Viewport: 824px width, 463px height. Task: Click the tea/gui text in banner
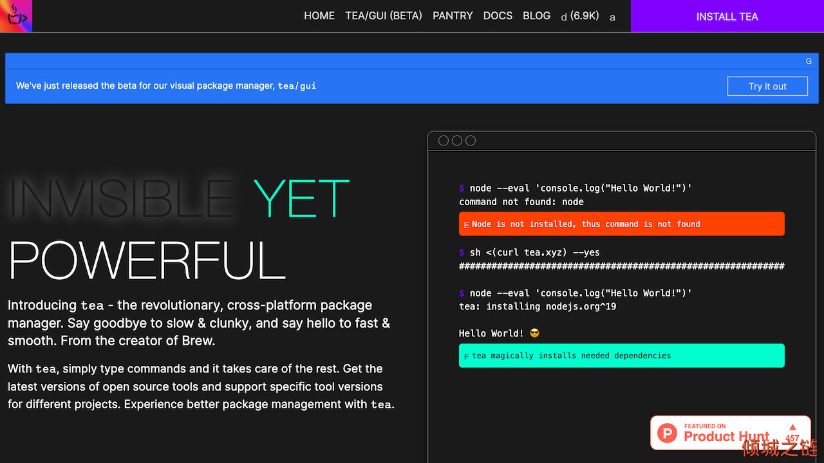(297, 86)
